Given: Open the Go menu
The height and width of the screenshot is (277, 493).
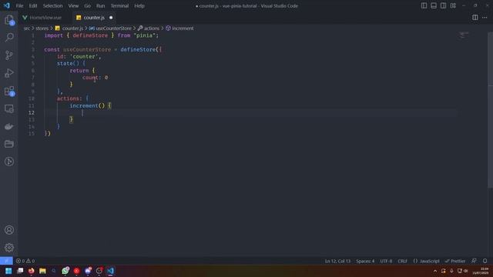Looking at the screenshot, I should [87, 5].
